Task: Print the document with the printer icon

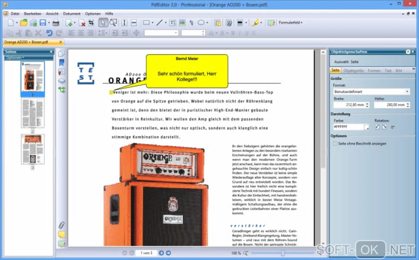Action: [x=55, y=23]
